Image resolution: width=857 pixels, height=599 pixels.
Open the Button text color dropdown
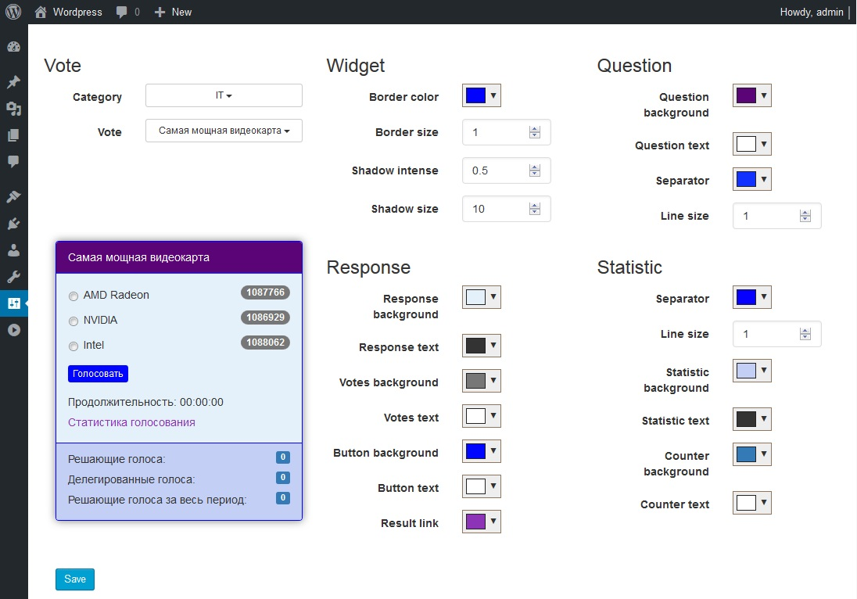(482, 486)
